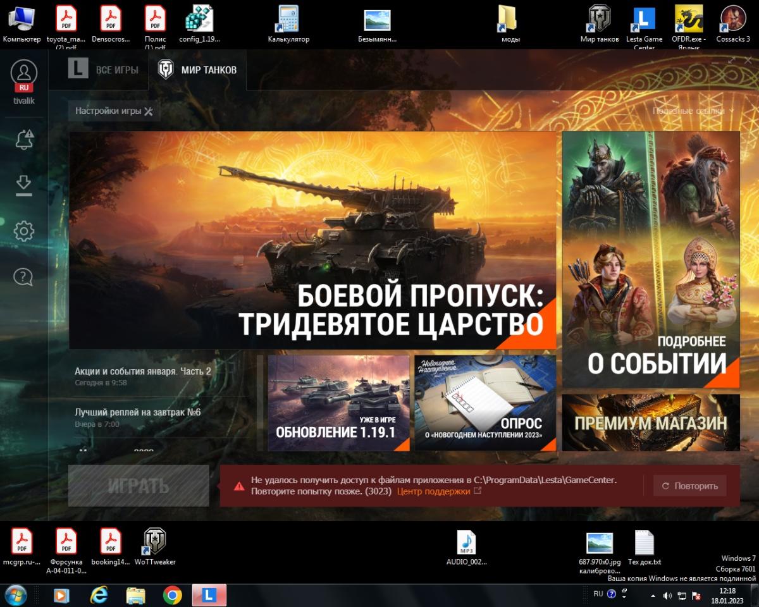Click the help question mark icon
759x607 pixels.
tap(24, 276)
